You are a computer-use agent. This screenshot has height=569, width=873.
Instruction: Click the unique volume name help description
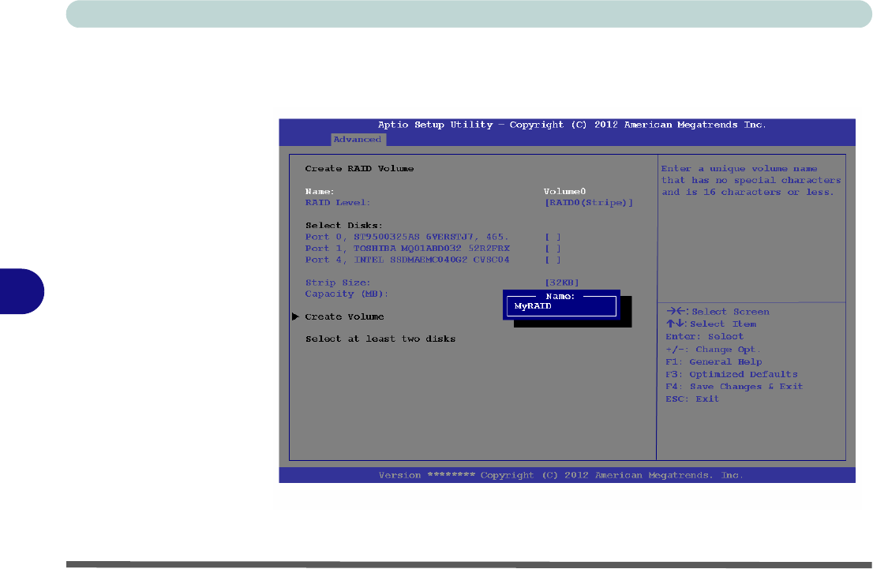pyautogui.click(x=751, y=181)
